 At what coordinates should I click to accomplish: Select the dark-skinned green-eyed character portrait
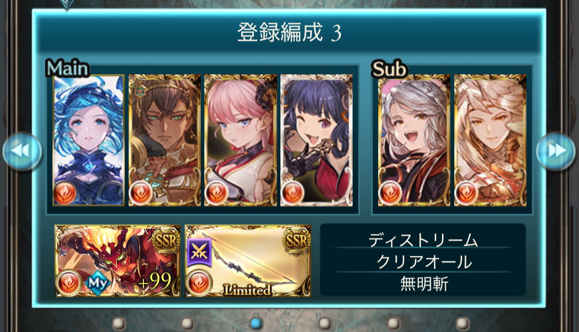coord(165,140)
